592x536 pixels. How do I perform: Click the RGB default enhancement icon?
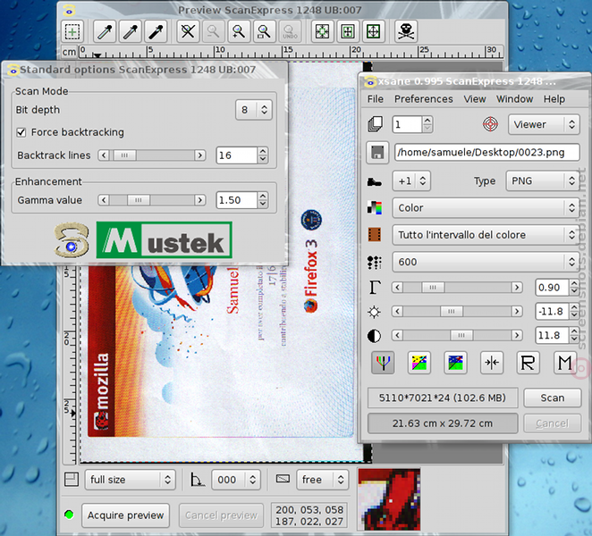(383, 363)
